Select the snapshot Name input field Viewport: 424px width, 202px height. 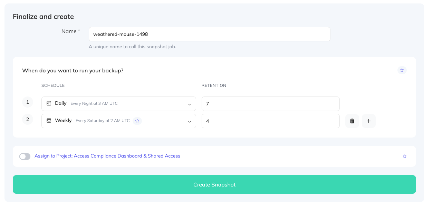coord(209,34)
